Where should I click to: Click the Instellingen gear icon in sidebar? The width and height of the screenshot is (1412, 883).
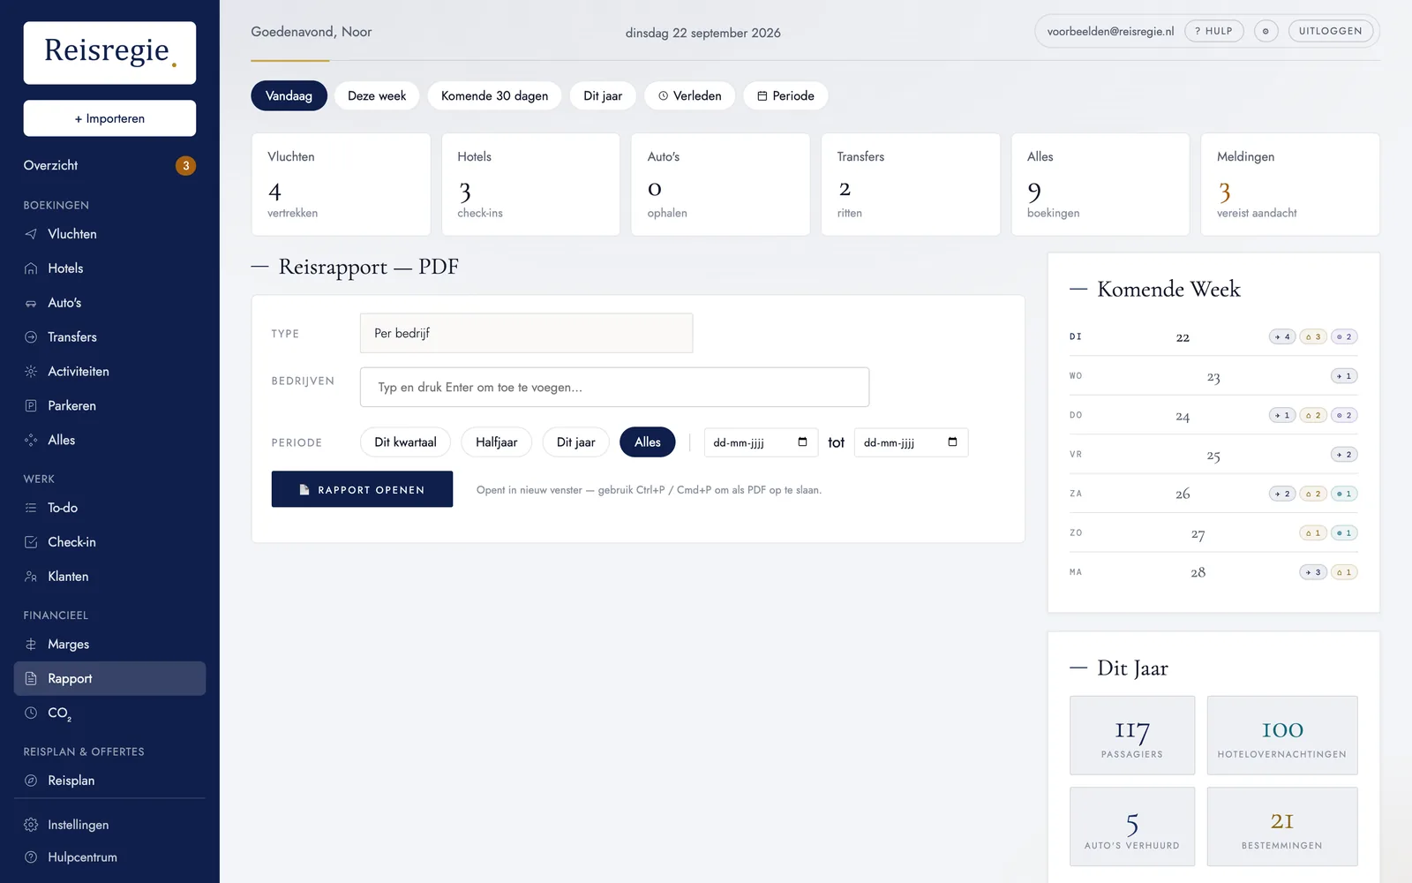pos(31,825)
